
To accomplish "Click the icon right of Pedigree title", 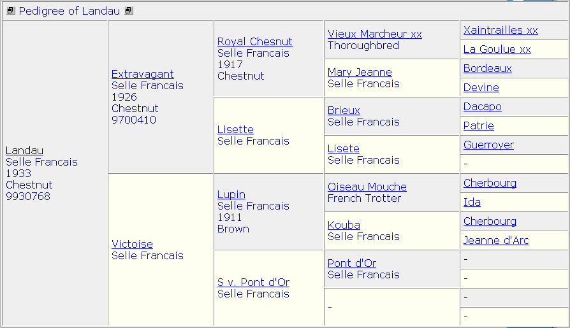I will [129, 11].
